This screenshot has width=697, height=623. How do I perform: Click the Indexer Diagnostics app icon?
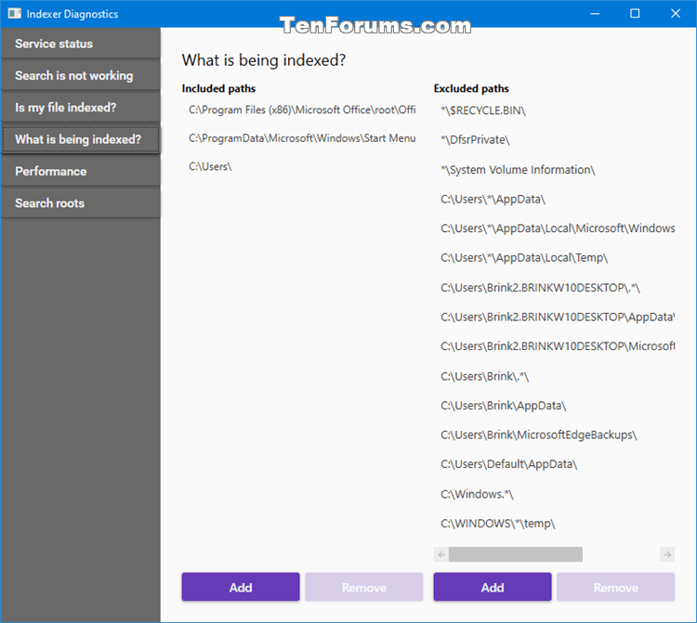point(14,13)
